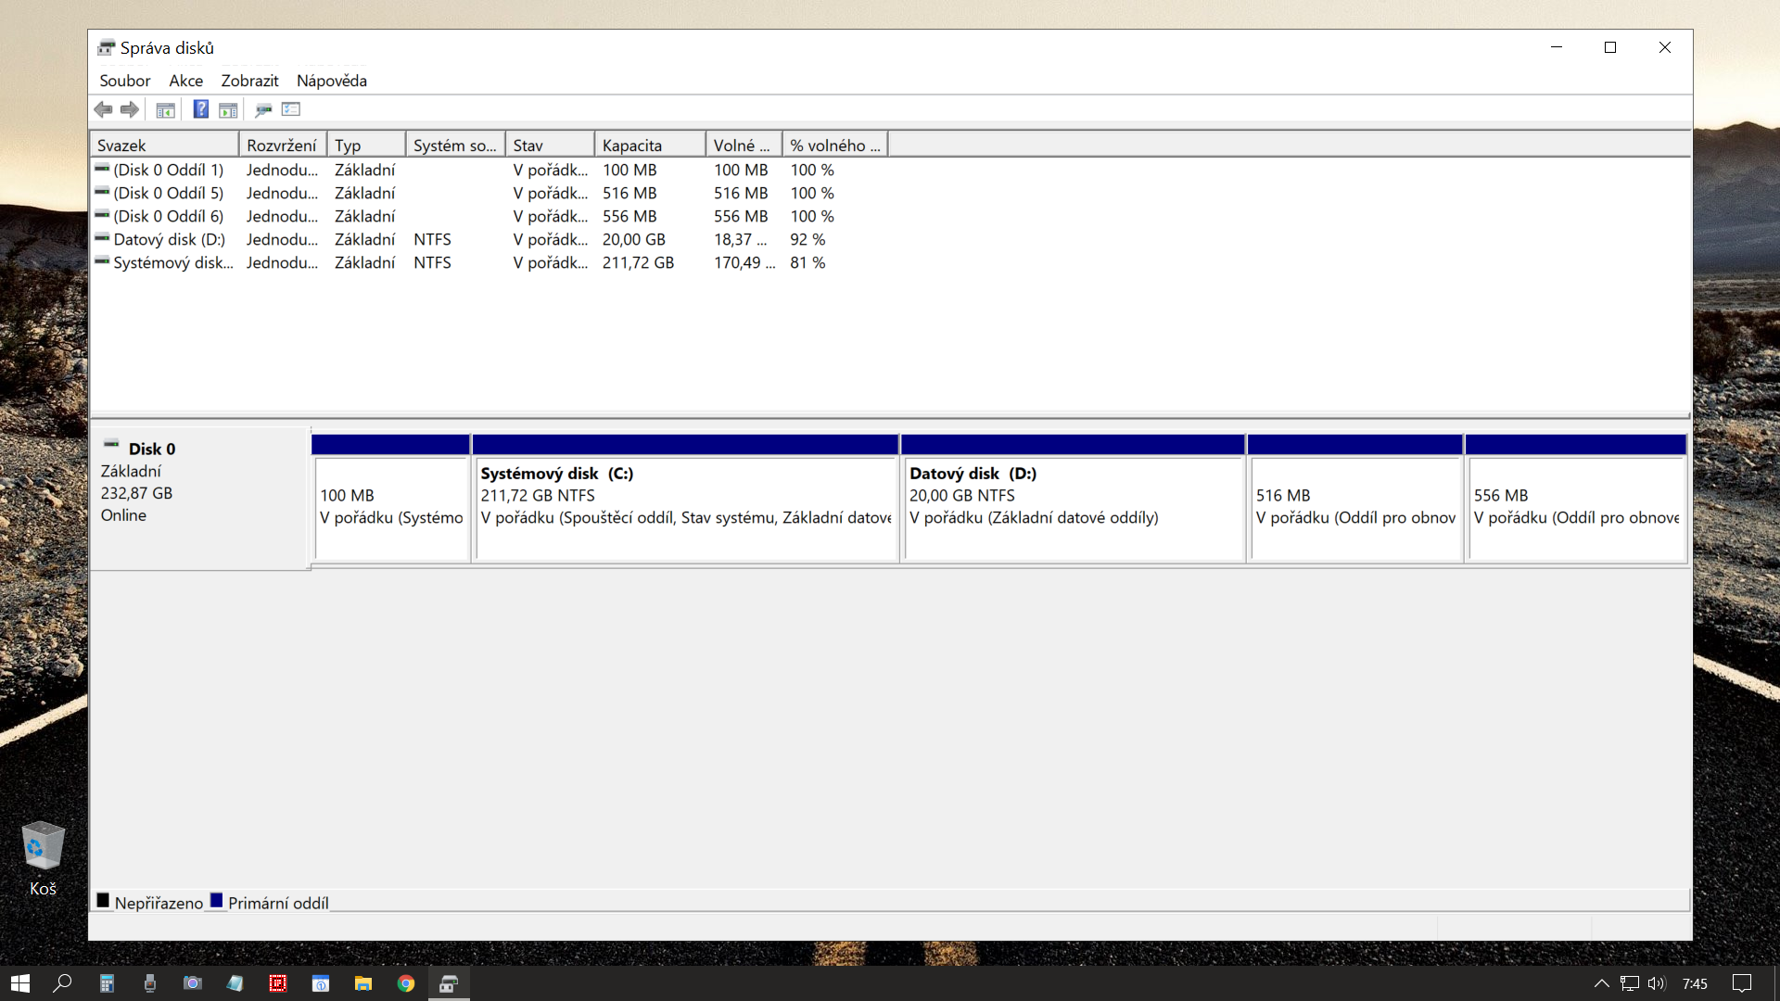Select Systémový disk (C:) partition block
Viewport: 1780px width, 1001px height.
[x=685, y=508]
